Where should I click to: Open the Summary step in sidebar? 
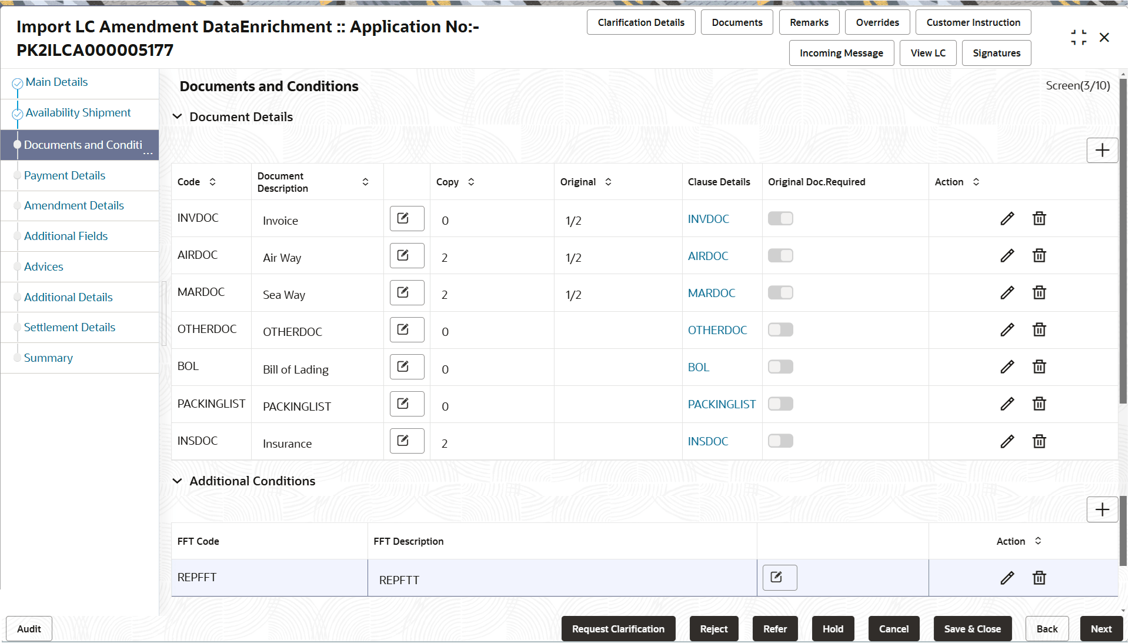point(48,358)
